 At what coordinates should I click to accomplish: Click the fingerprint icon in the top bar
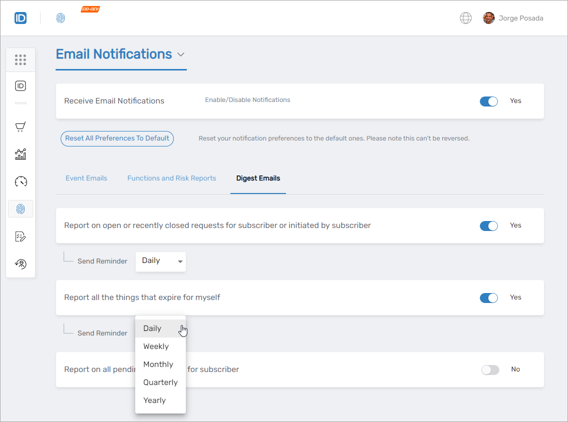tap(61, 18)
